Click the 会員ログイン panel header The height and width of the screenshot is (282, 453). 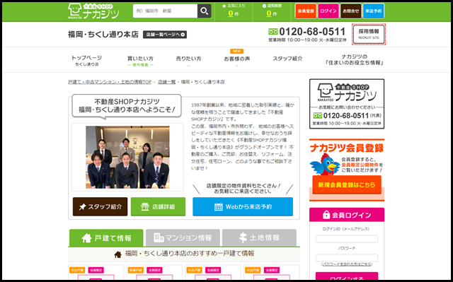pos(347,215)
